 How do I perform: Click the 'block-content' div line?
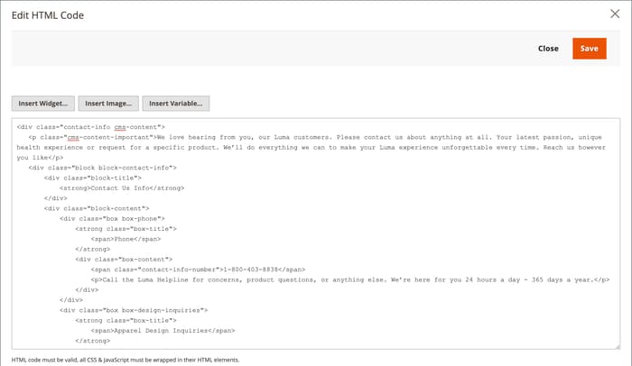tap(97, 208)
